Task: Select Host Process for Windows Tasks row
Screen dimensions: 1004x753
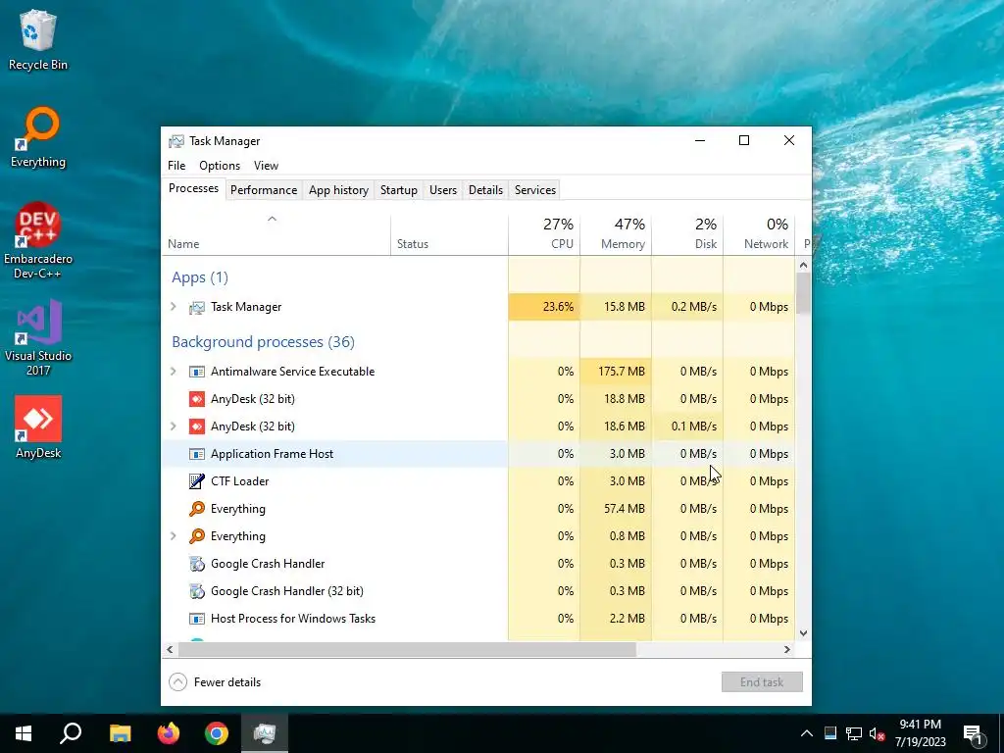Action: click(478, 620)
